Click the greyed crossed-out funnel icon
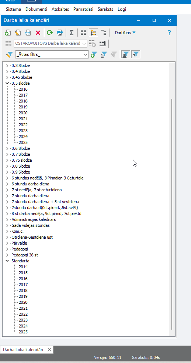The image size is (191, 363). 114,55
